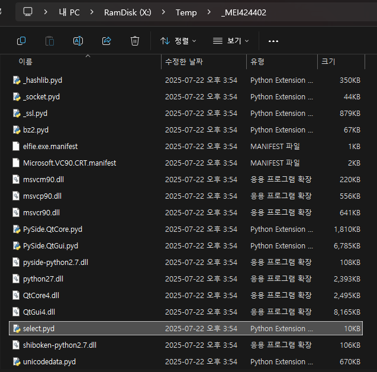Navigate to 내 PC breadcrumb
Image resolution: width=377 pixels, height=372 pixels.
point(69,12)
